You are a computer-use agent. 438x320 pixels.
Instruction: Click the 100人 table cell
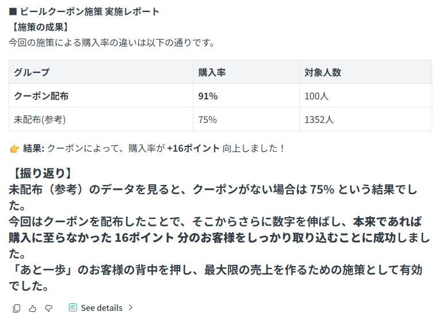click(x=316, y=96)
